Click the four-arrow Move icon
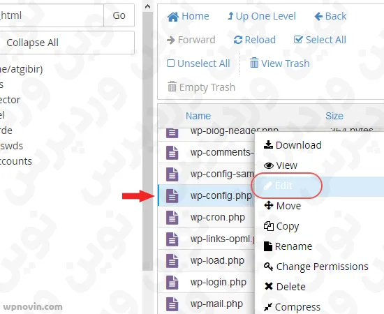 click(269, 205)
